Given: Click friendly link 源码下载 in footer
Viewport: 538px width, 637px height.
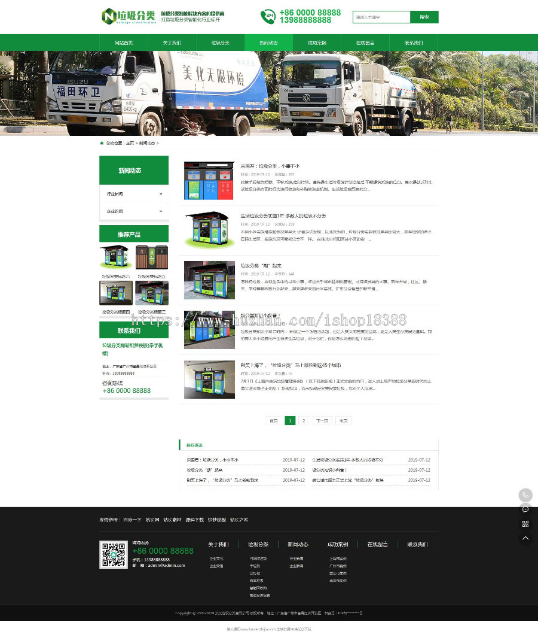Looking at the screenshot, I should pyautogui.click(x=195, y=520).
